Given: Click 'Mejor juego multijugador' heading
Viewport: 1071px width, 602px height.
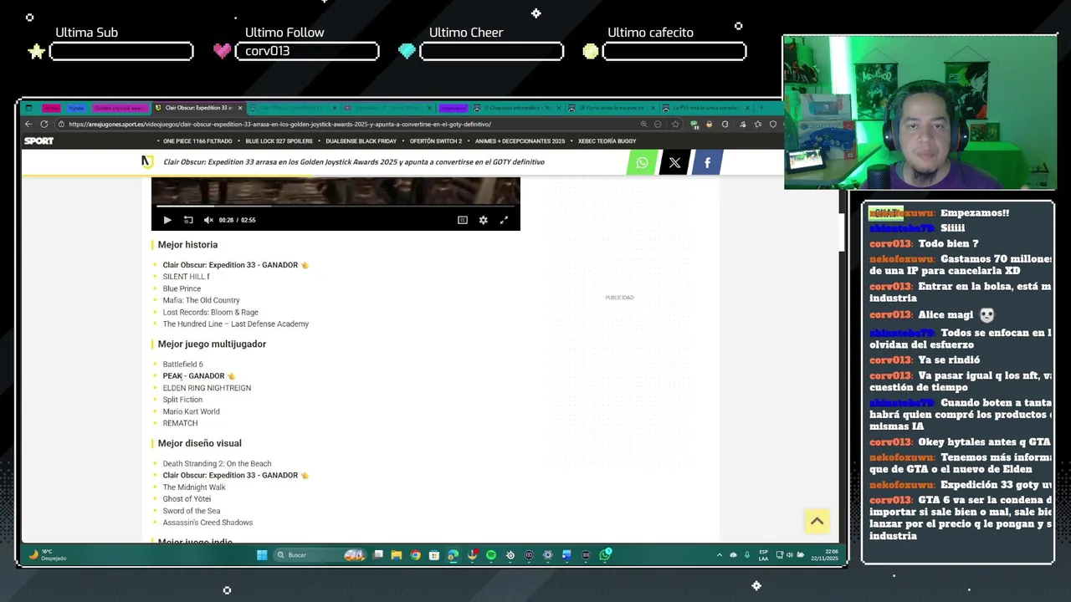Looking at the screenshot, I should click(212, 344).
